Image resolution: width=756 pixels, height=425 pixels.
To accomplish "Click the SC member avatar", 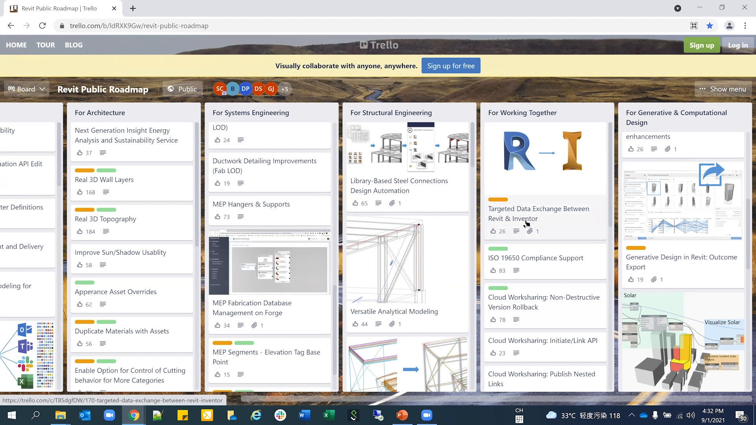I will tap(220, 89).
